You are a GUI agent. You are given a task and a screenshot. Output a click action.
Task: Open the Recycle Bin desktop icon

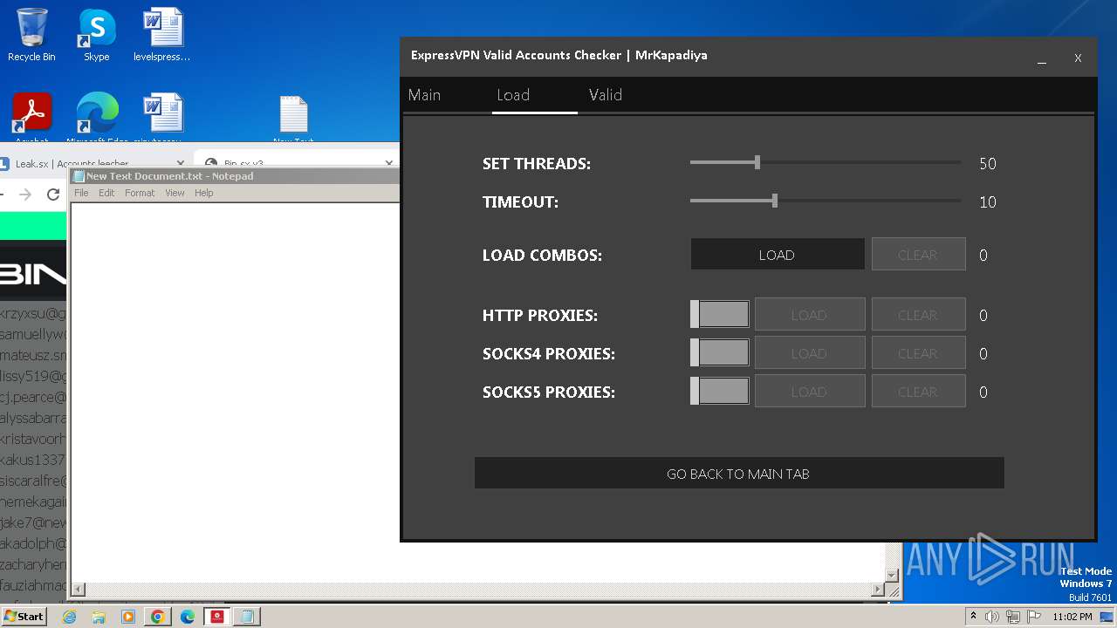pos(31,35)
